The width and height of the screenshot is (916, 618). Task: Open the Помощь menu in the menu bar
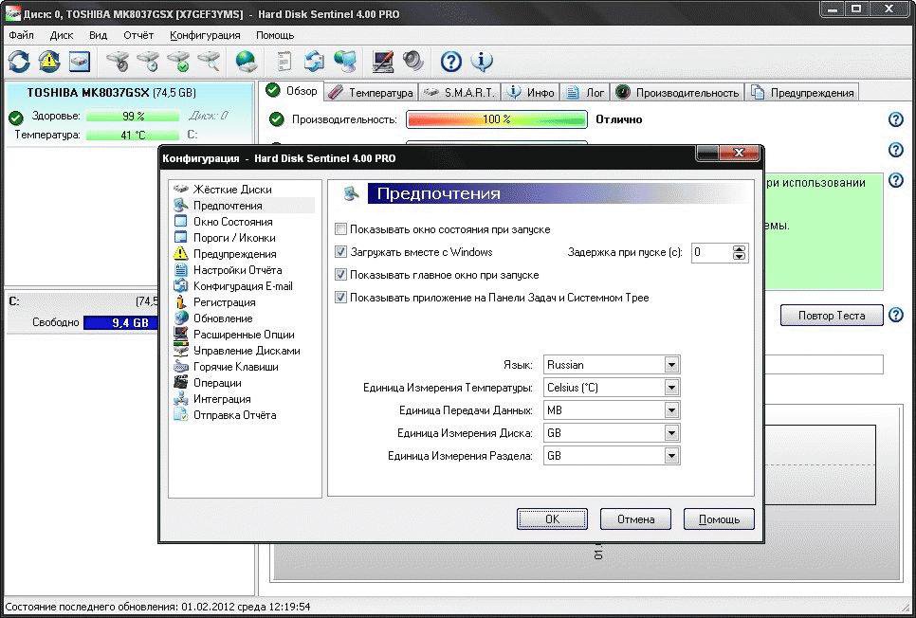[x=275, y=35]
